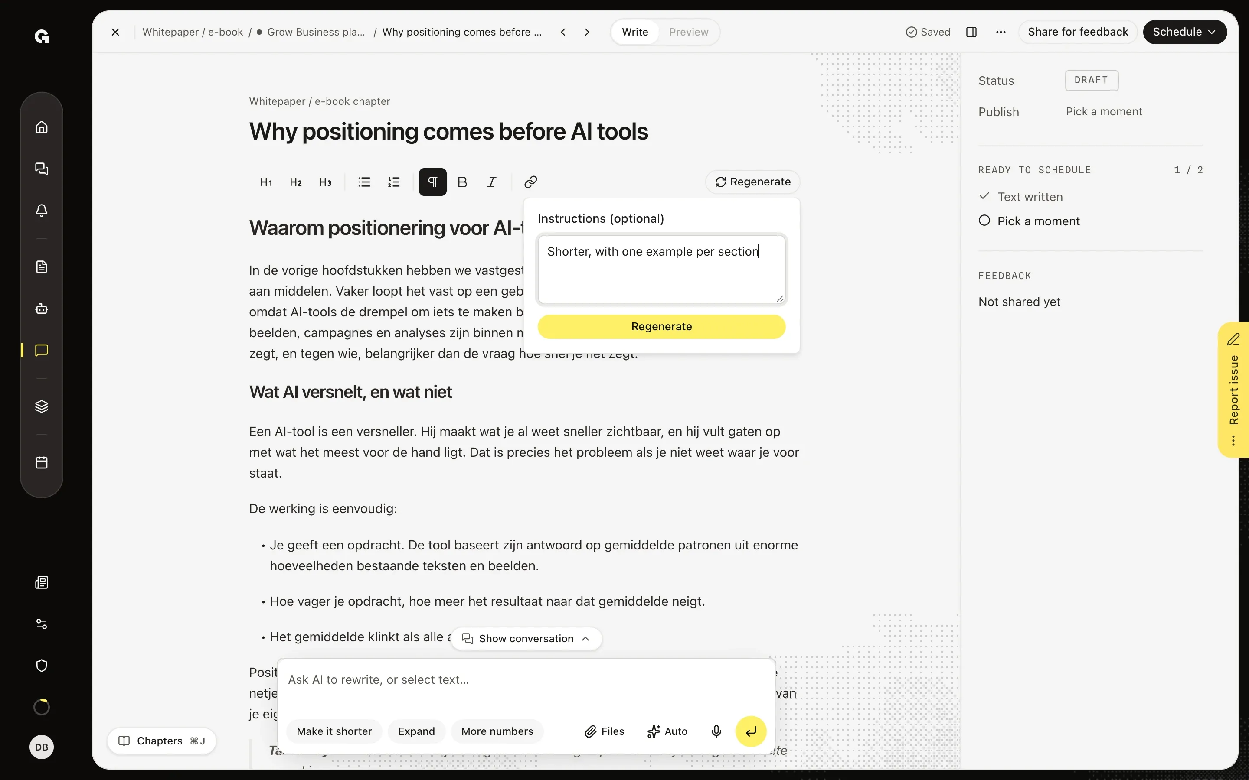The height and width of the screenshot is (780, 1249).
Task: Insert a numbered list
Action: pos(394,182)
